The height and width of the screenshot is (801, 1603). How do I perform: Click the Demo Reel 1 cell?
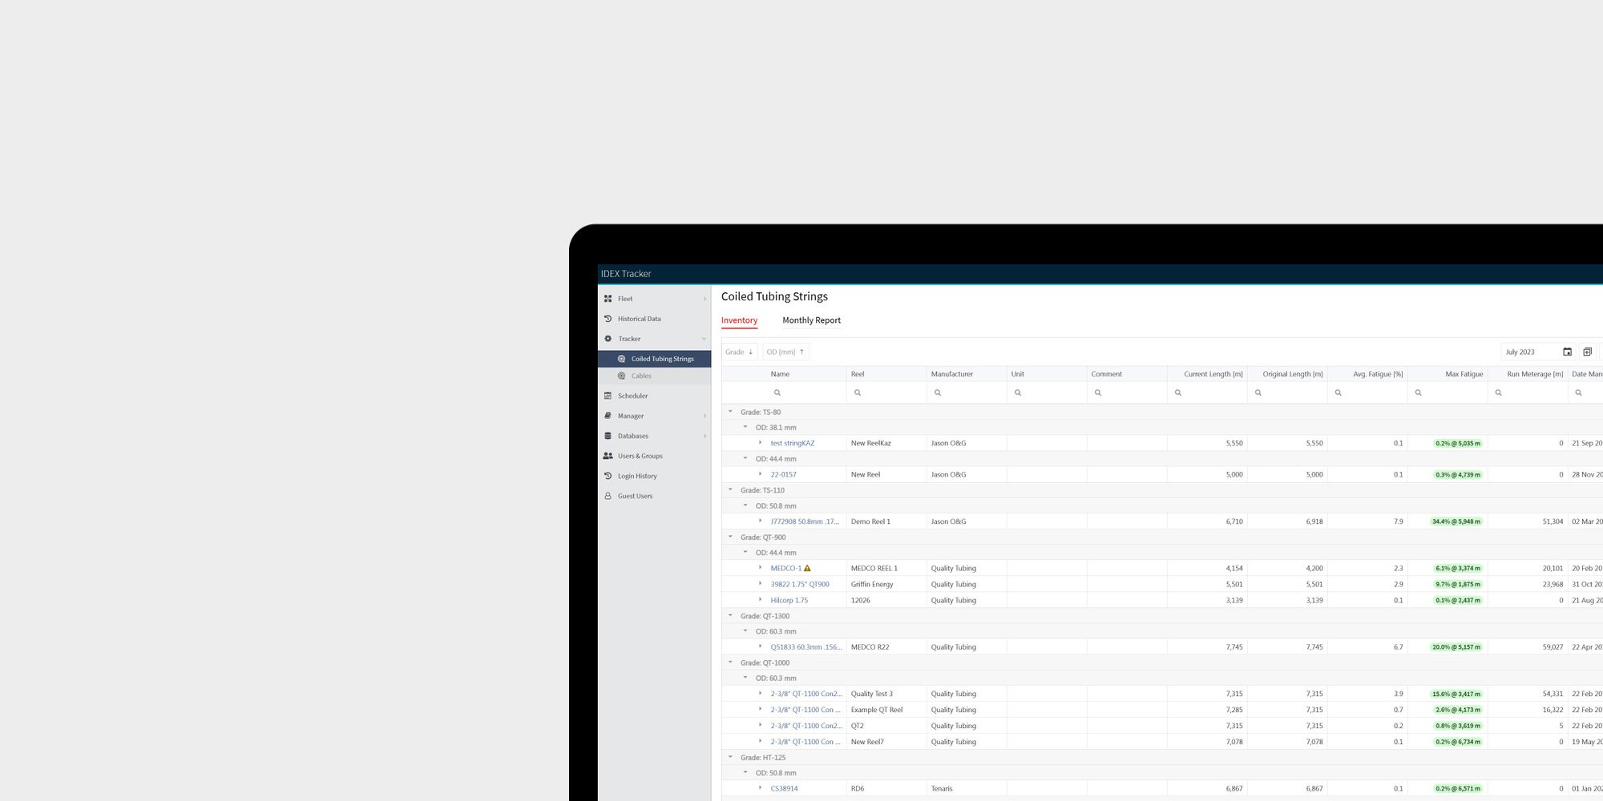pyautogui.click(x=886, y=521)
